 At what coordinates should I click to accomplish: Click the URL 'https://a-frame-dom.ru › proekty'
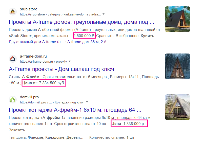(43, 62)
